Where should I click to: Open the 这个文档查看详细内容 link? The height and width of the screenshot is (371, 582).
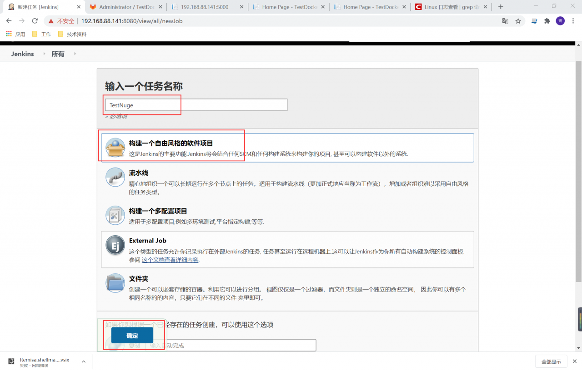170,260
